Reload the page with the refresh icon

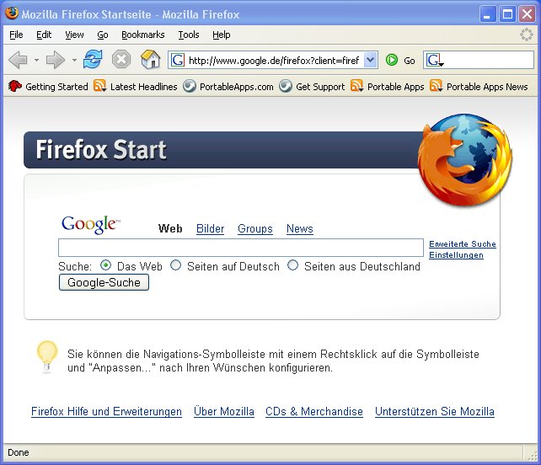click(x=93, y=59)
